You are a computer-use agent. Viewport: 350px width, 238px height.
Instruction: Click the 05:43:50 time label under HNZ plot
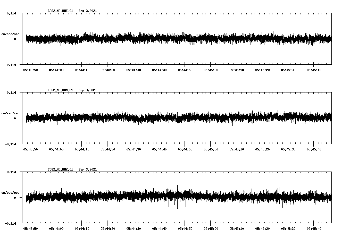[30, 228]
